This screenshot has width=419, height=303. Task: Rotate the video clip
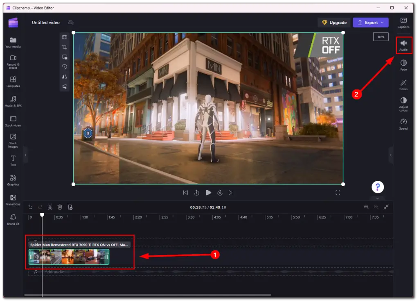[x=64, y=67]
